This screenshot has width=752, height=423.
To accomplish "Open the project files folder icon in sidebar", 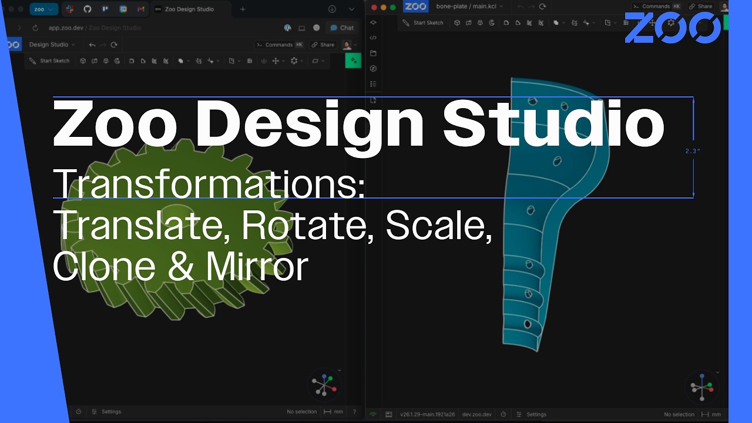I will pos(373,53).
